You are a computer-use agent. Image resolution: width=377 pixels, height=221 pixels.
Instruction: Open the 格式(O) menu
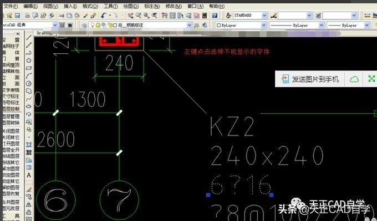[x=90, y=6]
